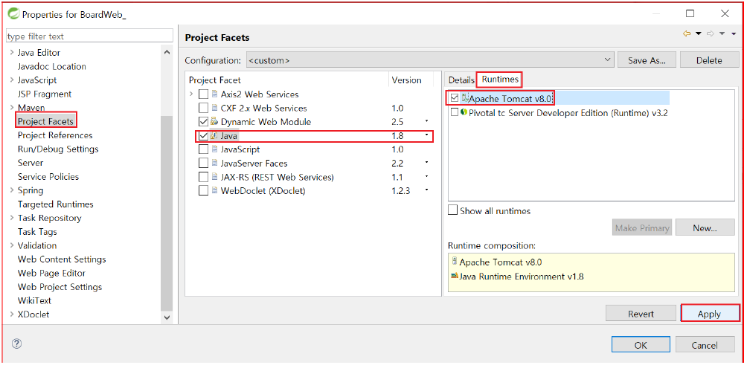Expand the Validation tree node

[x=12, y=245]
